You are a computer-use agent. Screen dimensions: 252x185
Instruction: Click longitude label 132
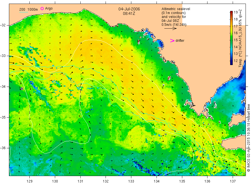tap(106, 181)
